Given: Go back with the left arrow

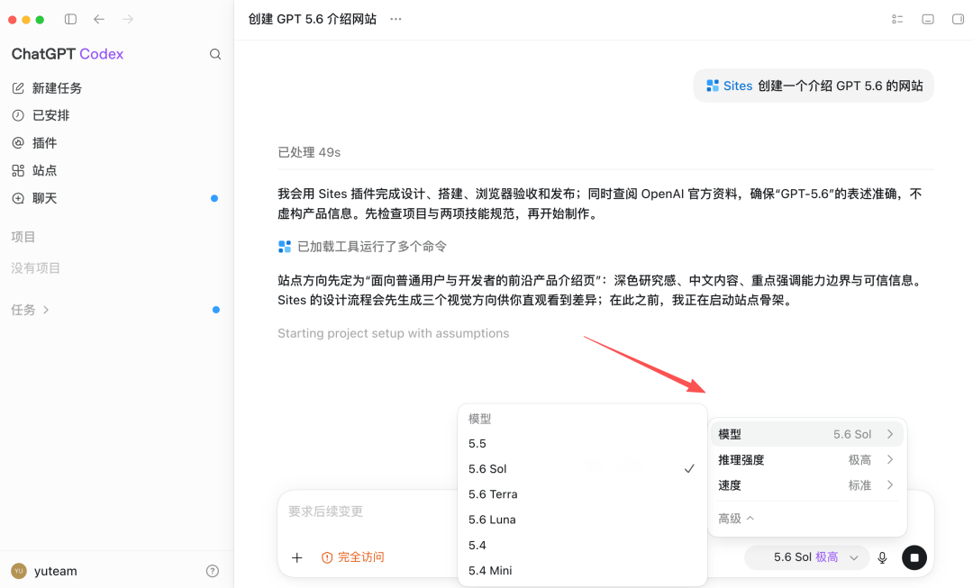Looking at the screenshot, I should (99, 19).
